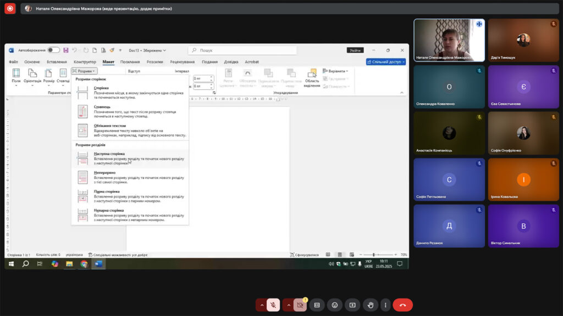The width and height of the screenshot is (563, 316).
Task: Open Windows taskbar search
Action: pyautogui.click(x=25, y=264)
